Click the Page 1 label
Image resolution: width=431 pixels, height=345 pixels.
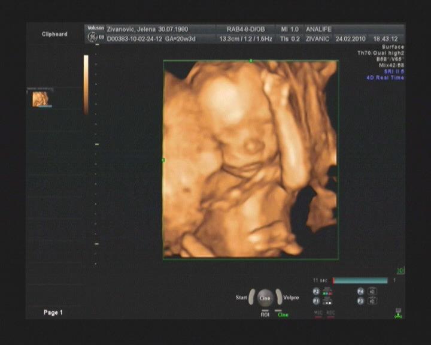(53, 313)
